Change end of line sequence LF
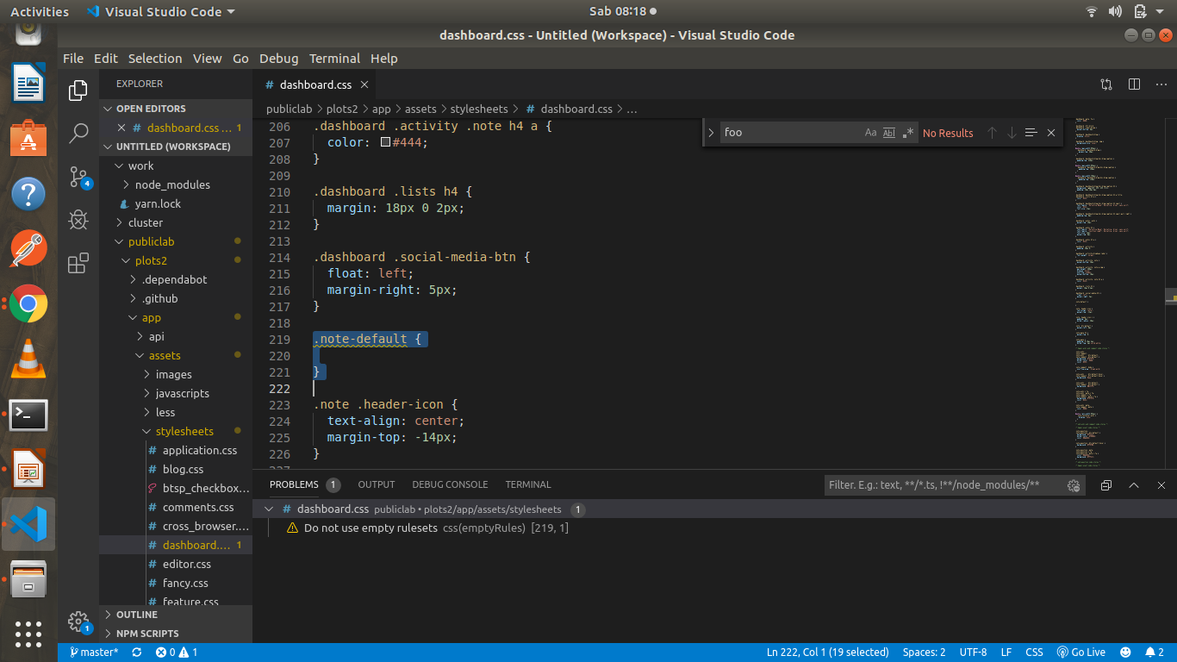 click(x=1006, y=653)
